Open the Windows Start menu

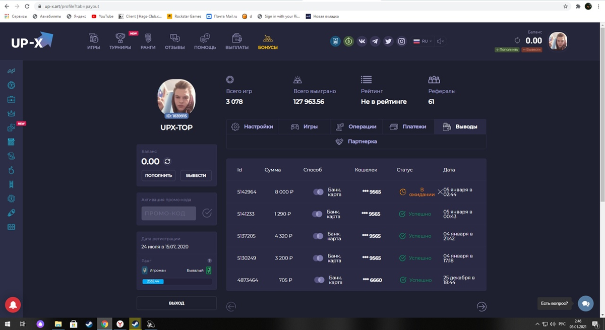click(x=8, y=324)
